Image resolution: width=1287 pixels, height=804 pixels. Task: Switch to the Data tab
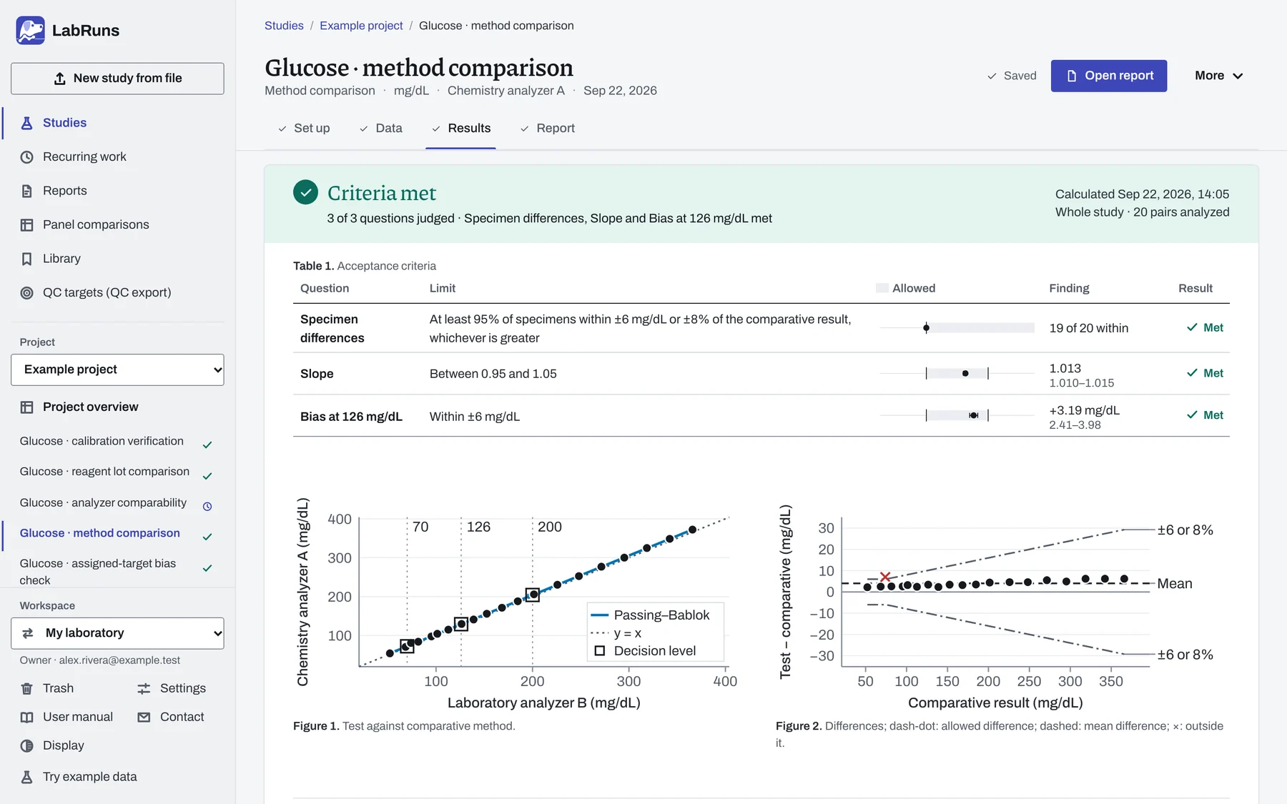(x=380, y=129)
